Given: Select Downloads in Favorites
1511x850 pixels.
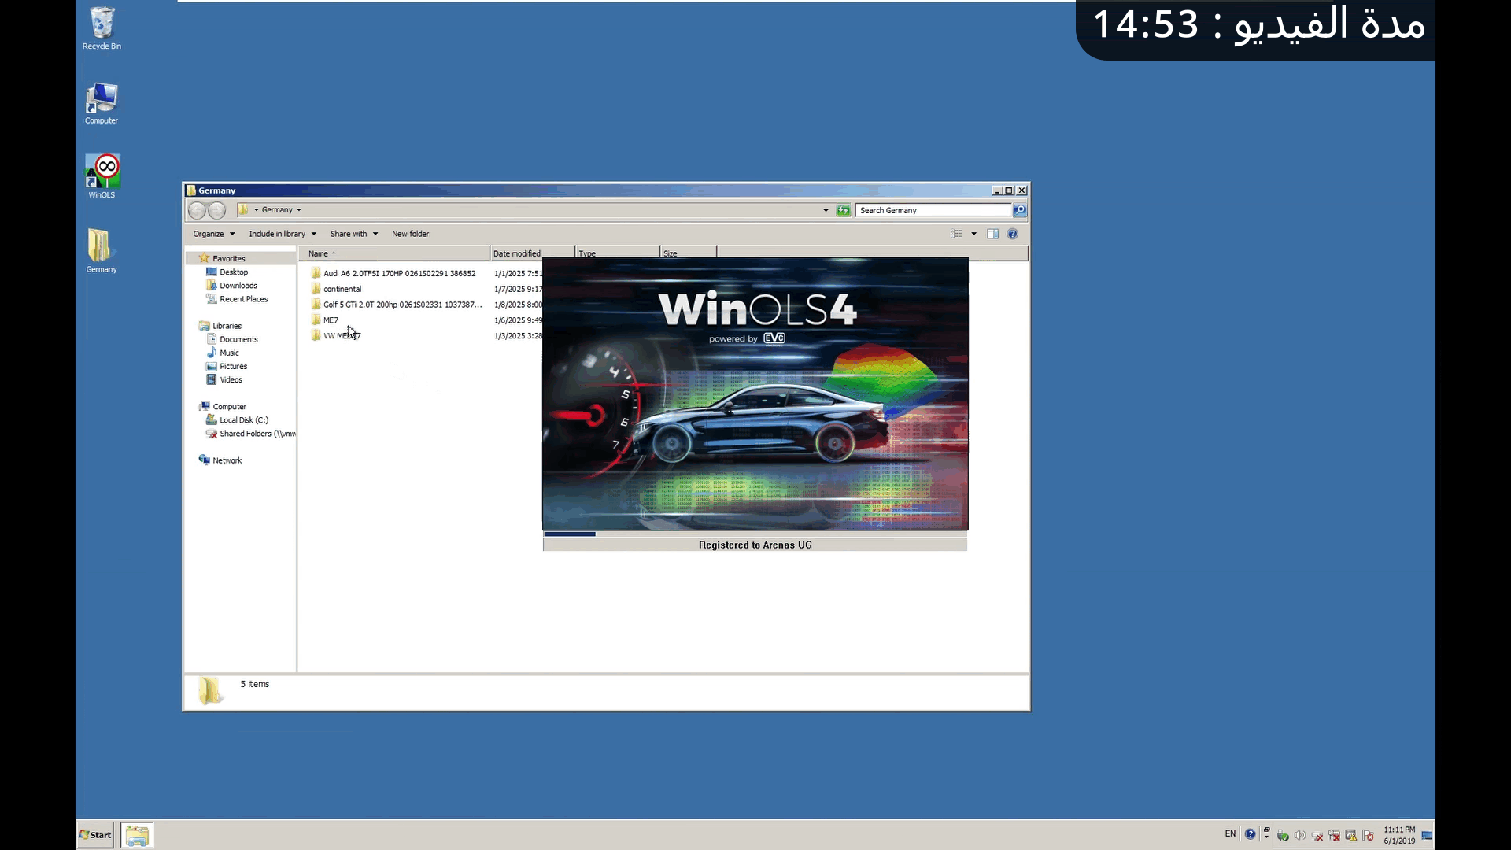Looking at the screenshot, I should [x=238, y=286].
